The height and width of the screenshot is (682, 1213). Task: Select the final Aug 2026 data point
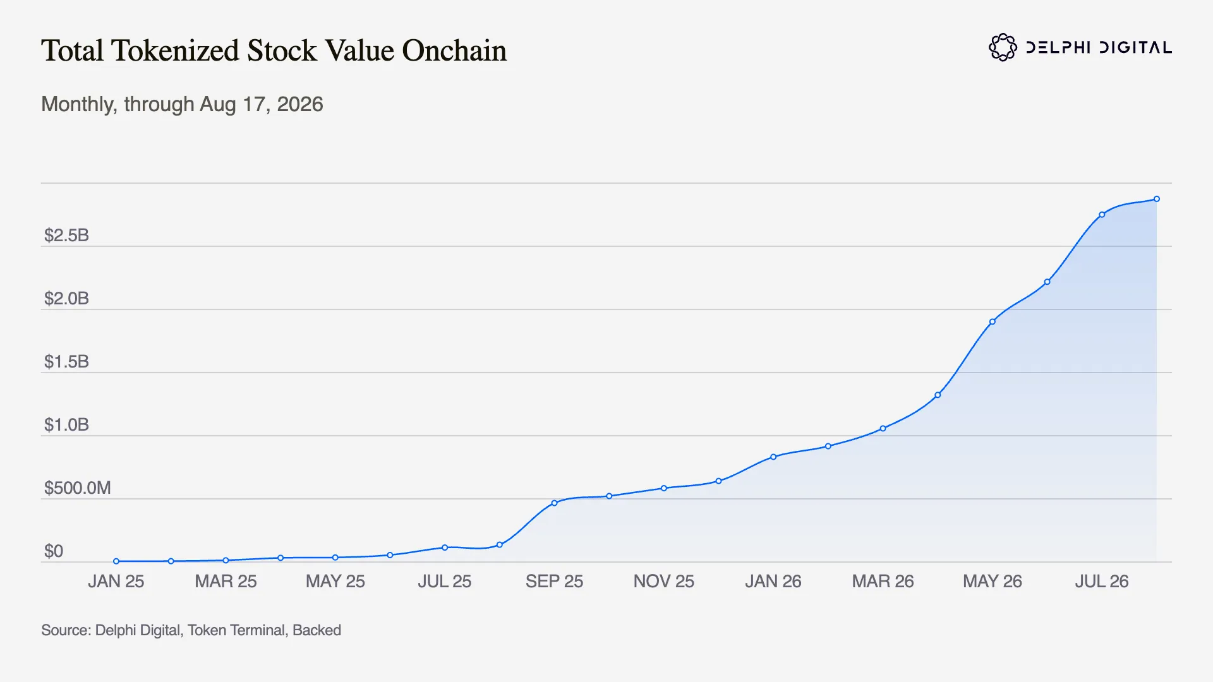coord(1157,199)
